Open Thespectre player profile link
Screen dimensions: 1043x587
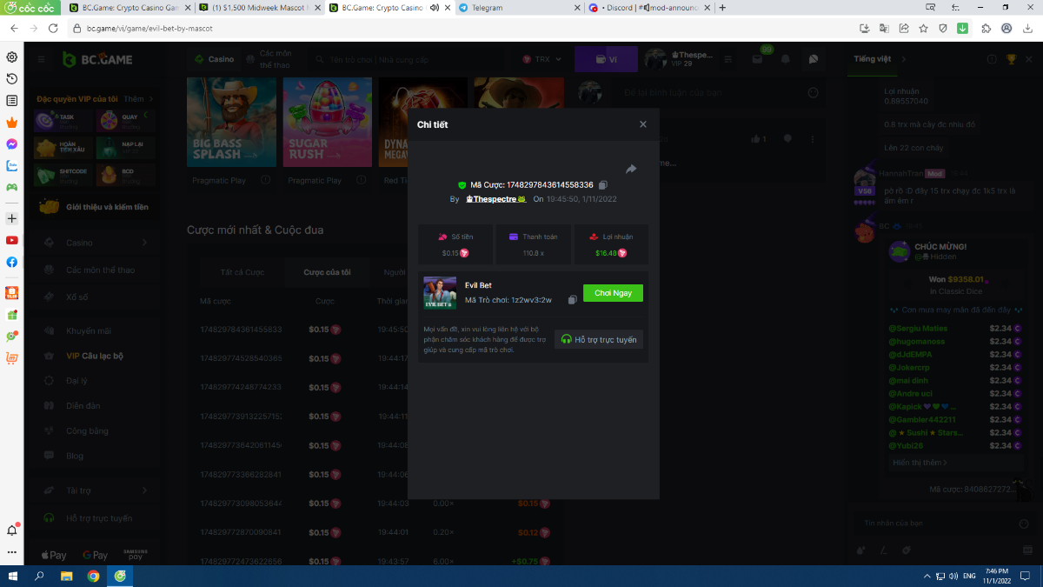[495, 199]
